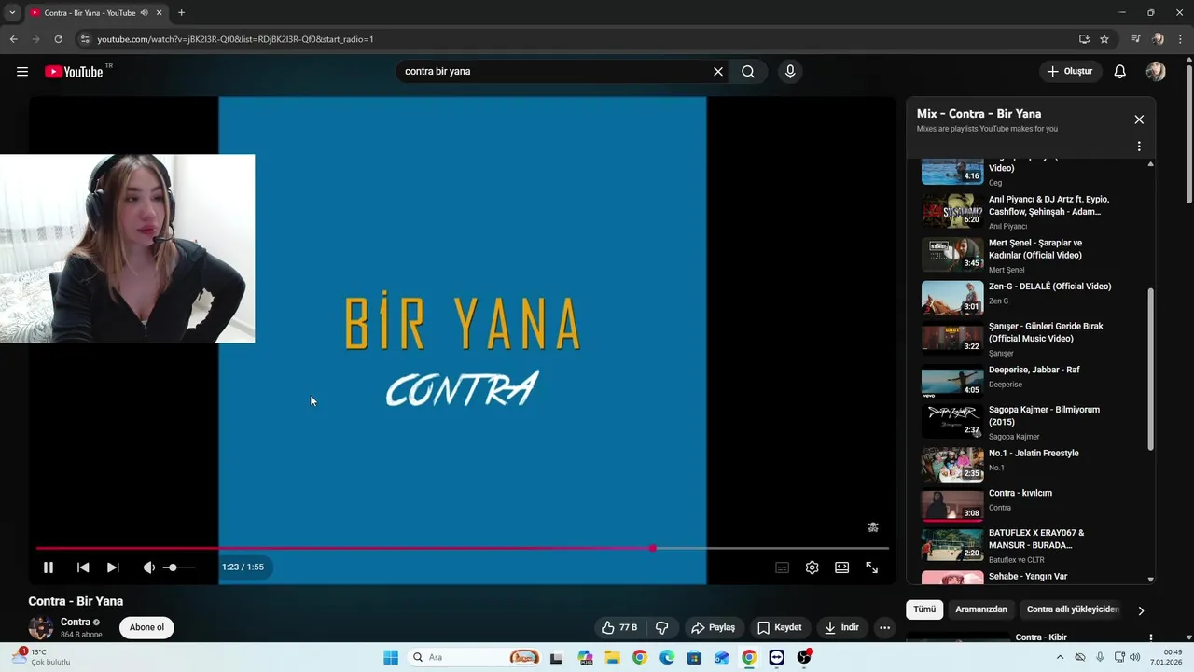Like the video (77 B)
This screenshot has width=1194, height=672.
(x=619, y=627)
